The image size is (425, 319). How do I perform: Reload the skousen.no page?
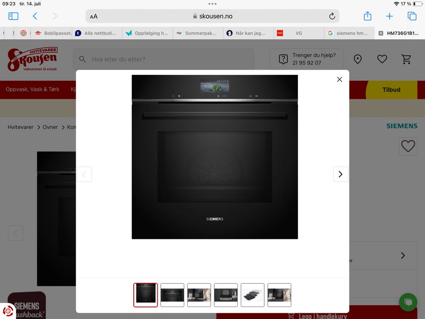tap(332, 16)
